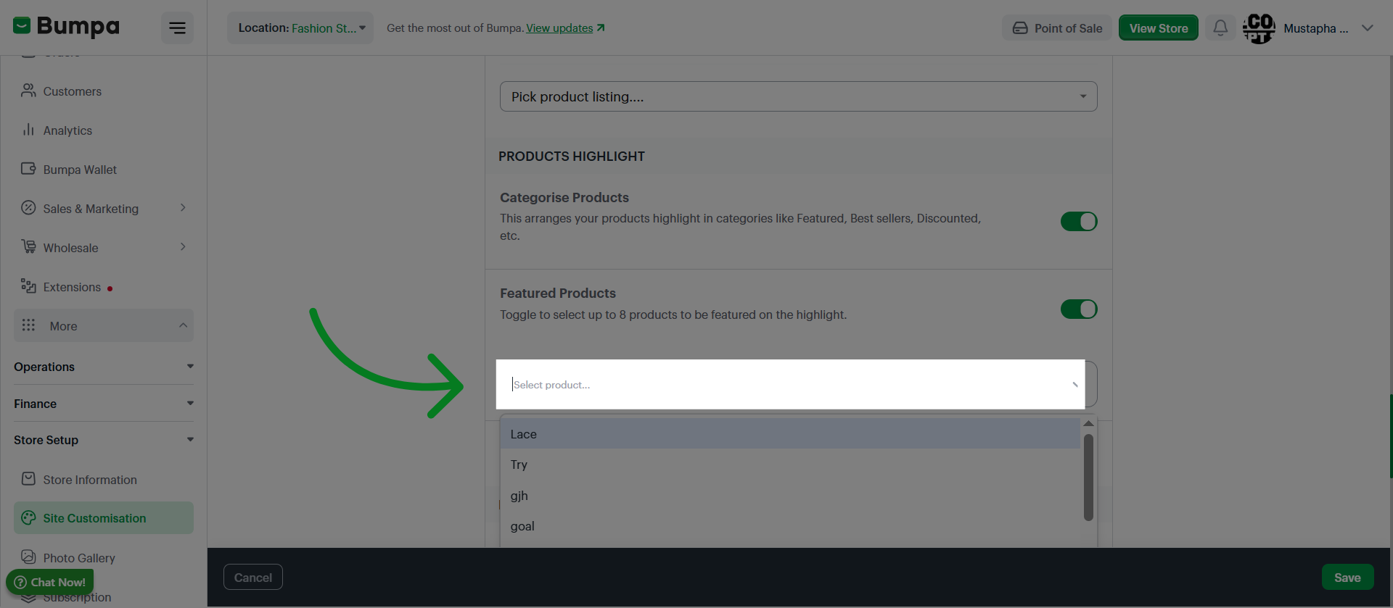Click the Point of Sale card icon
The width and height of the screenshot is (1393, 608).
(1020, 28)
